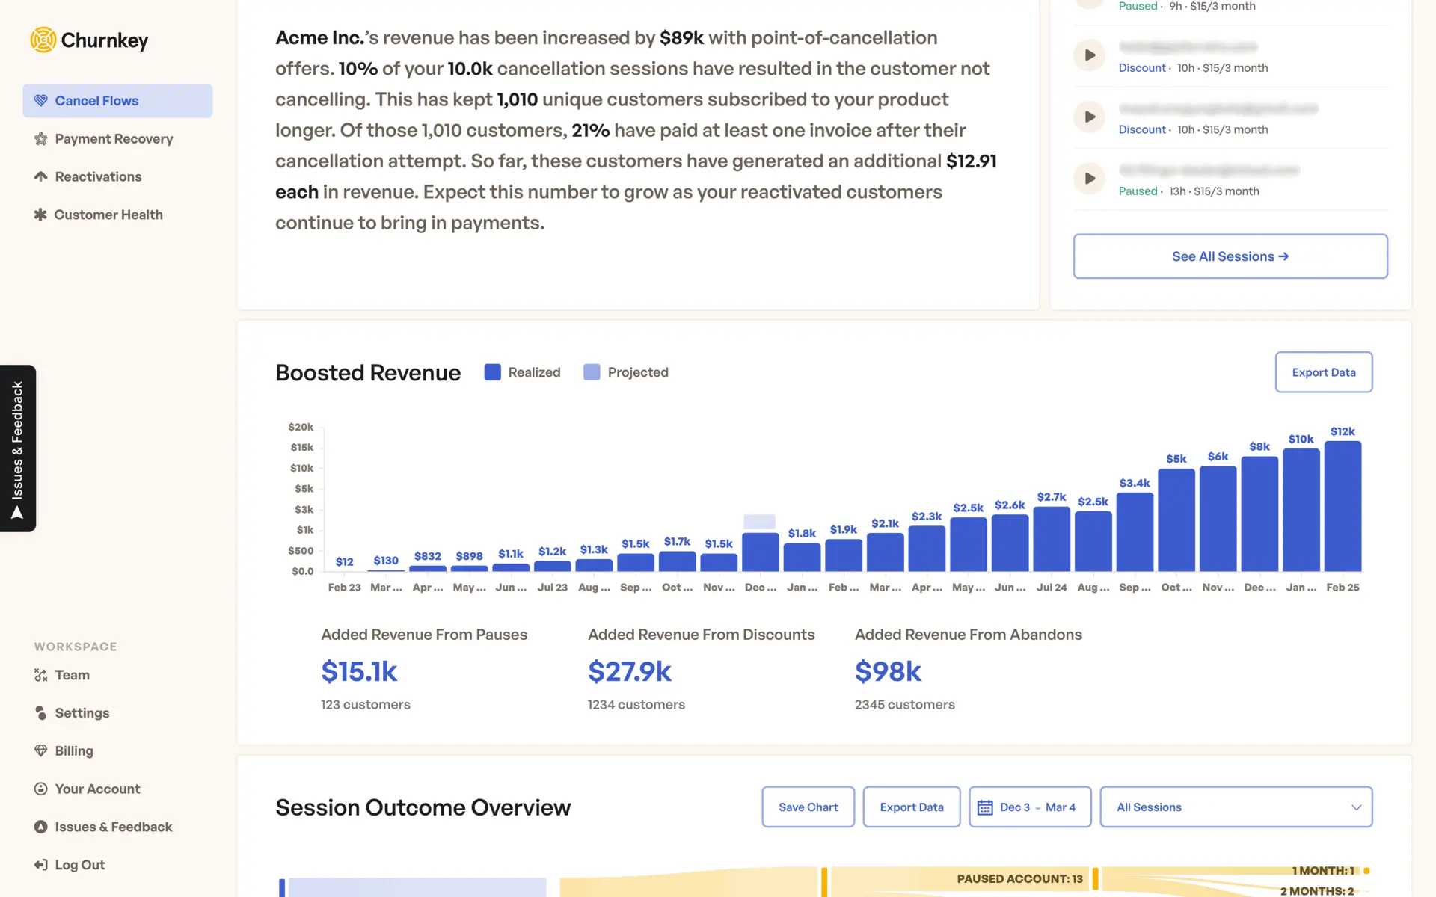Click the Billing diamond icon

pyautogui.click(x=41, y=750)
